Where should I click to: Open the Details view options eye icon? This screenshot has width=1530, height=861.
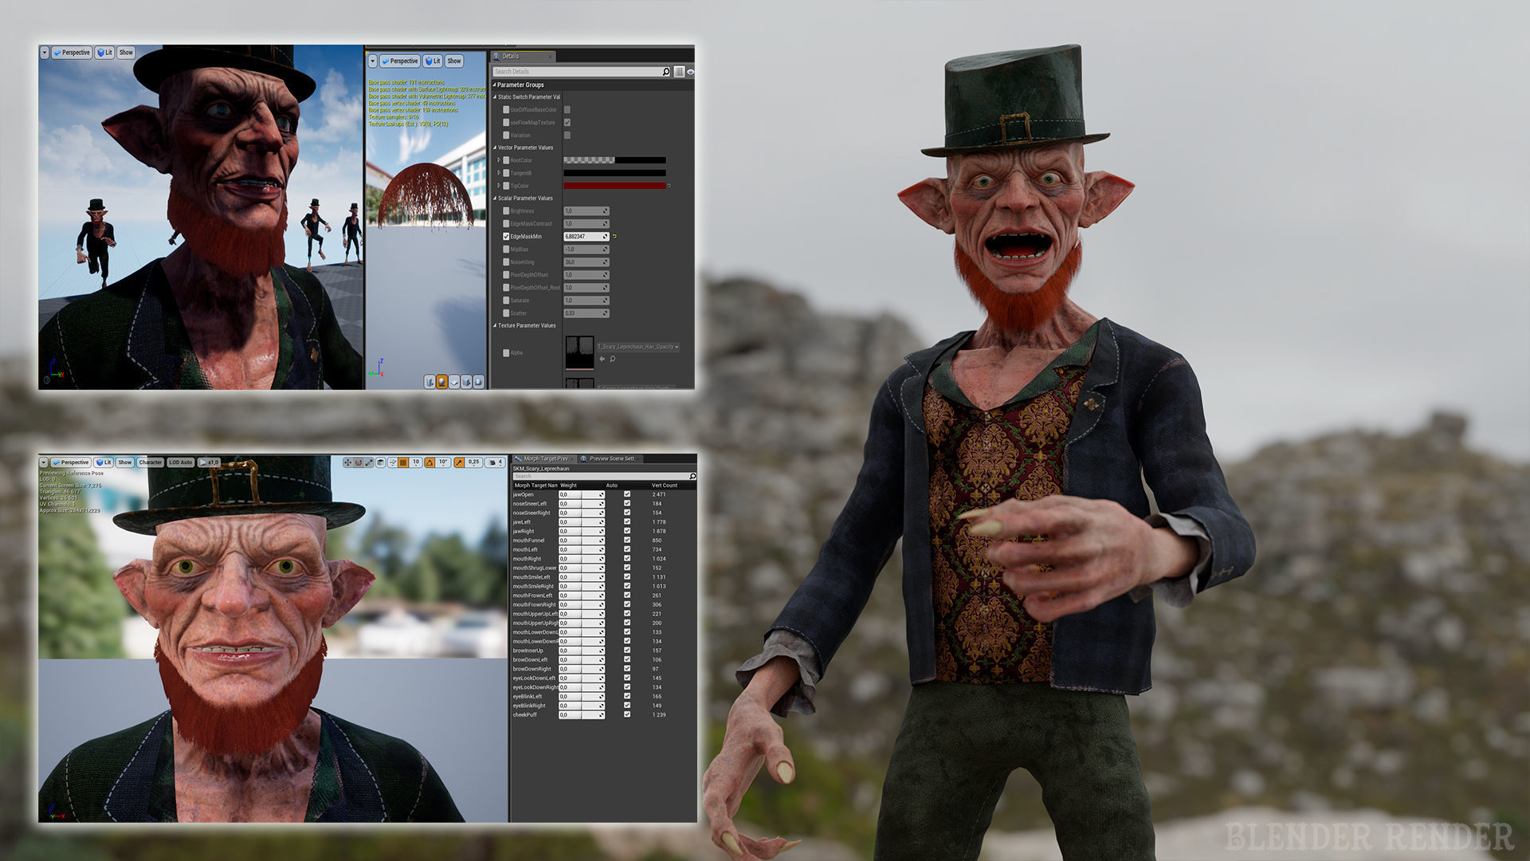coord(690,72)
